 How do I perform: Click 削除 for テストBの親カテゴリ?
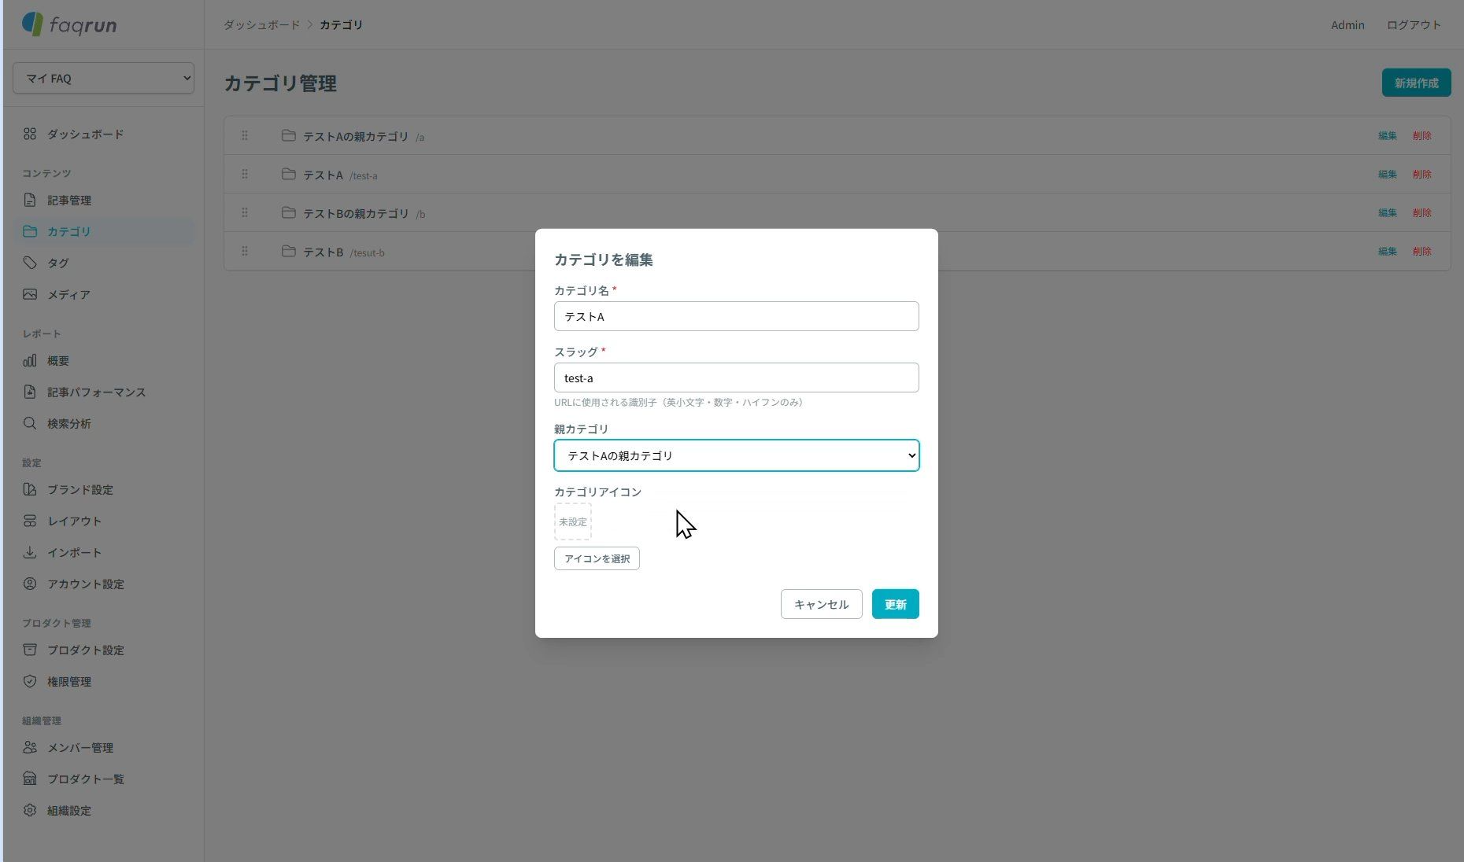pos(1421,213)
